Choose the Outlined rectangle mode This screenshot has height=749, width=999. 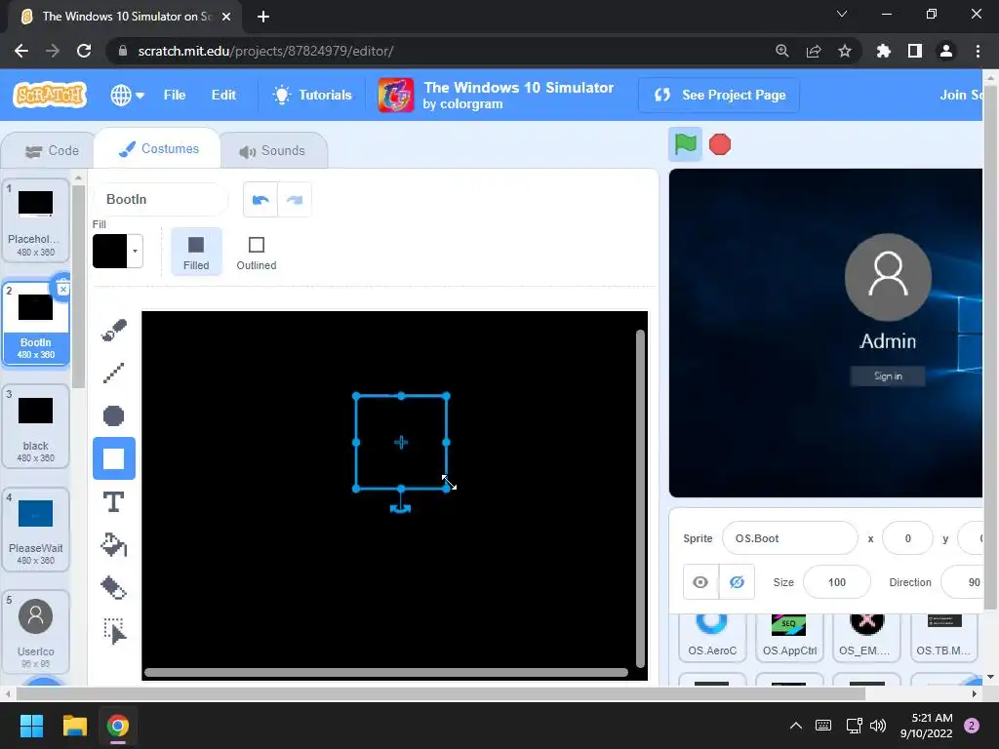257,253
